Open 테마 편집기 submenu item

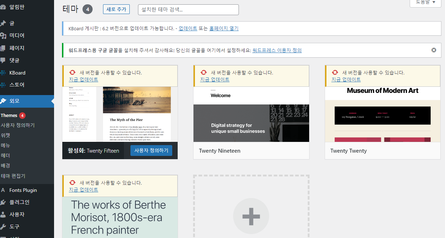pyautogui.click(x=13, y=176)
